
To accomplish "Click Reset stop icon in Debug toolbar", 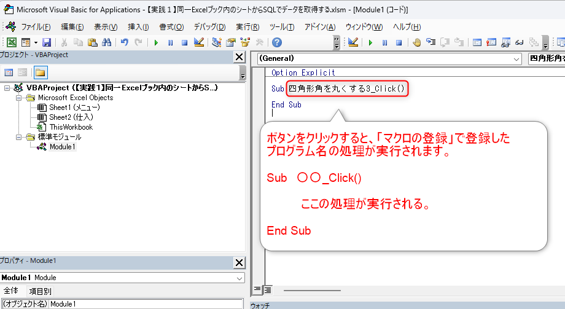I will click(x=399, y=42).
